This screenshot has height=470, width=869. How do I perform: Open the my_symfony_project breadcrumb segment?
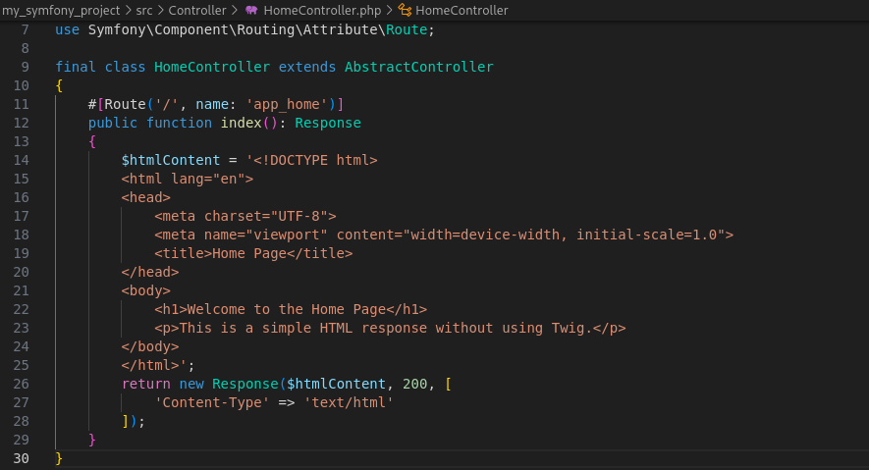60,10
